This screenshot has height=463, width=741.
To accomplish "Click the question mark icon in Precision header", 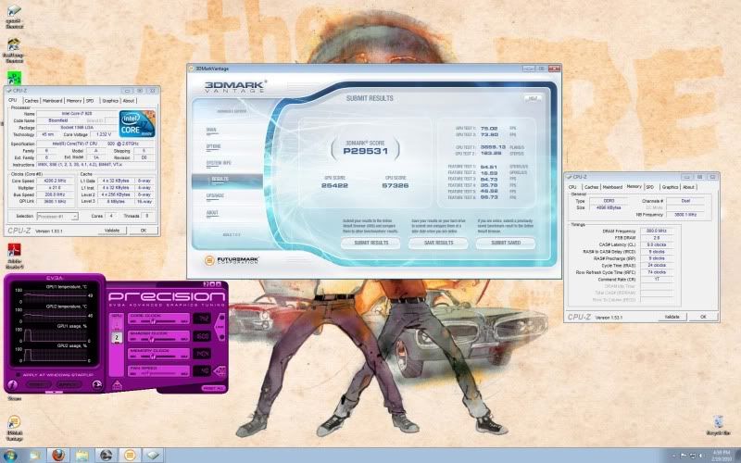I will [x=206, y=284].
